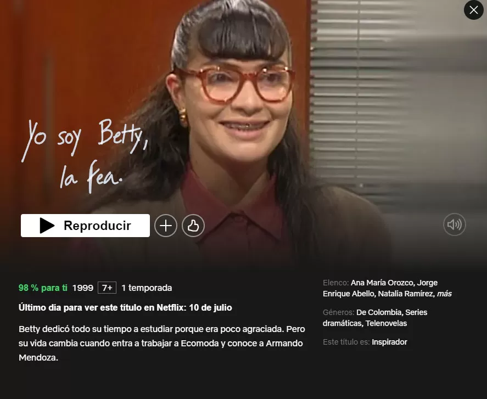This screenshot has width=487, height=399.
Task: Expand the full cast via 'más'
Action: (x=445, y=294)
